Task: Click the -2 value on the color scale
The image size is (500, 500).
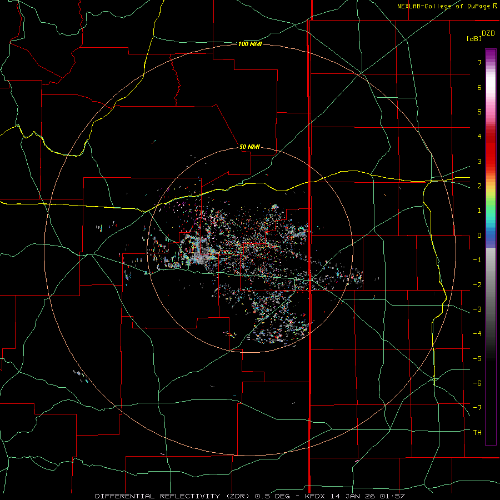Action: pos(477,285)
